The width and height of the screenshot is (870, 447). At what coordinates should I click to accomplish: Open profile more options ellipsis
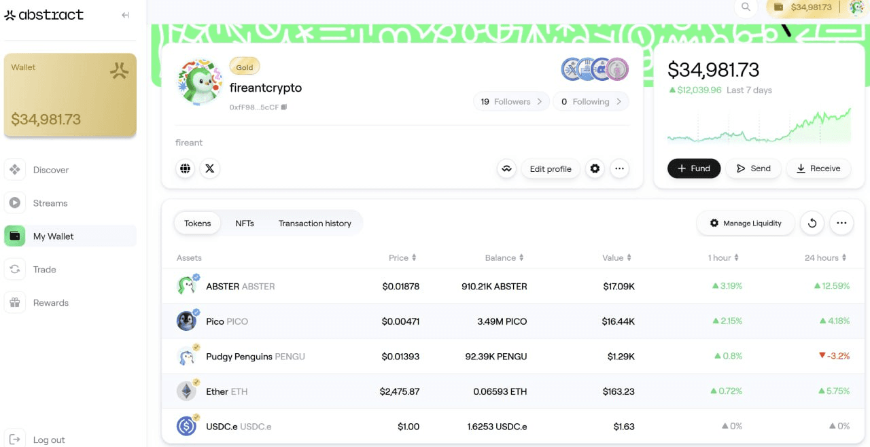coord(619,168)
